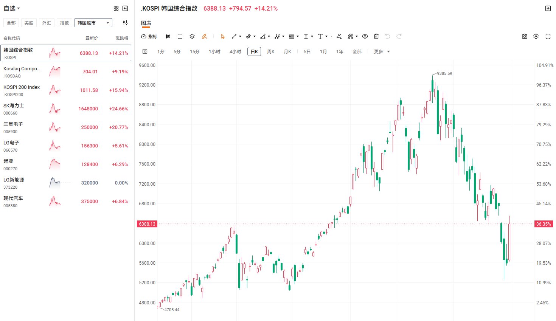556x321 pixels.
Task: Expand the 自选 watchlist dropdown
Action: point(12,8)
